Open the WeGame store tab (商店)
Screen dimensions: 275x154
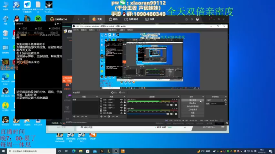tap(113, 19)
